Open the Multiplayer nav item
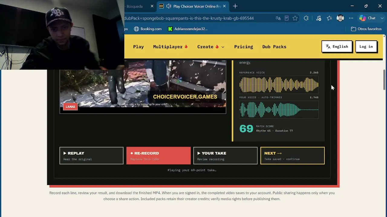 coord(171,47)
